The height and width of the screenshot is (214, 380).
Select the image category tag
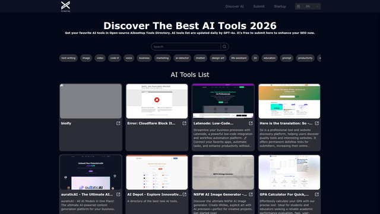click(86, 58)
